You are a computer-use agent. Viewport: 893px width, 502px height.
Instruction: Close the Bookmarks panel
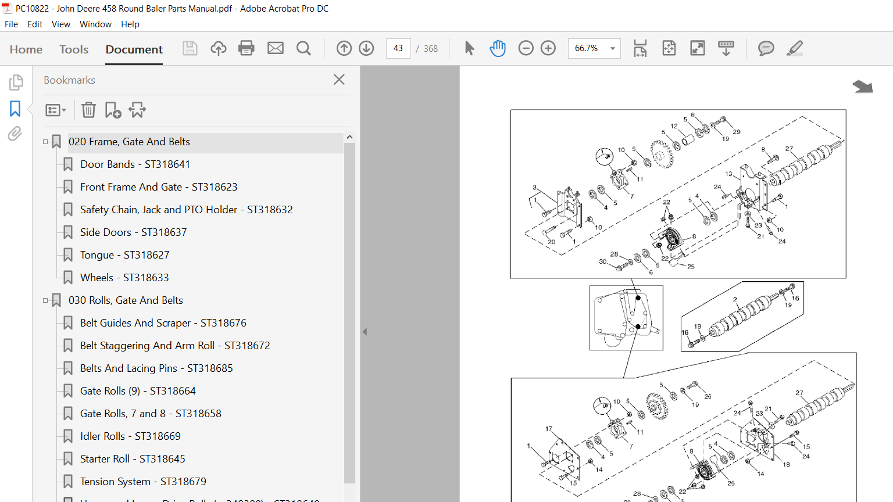click(340, 80)
